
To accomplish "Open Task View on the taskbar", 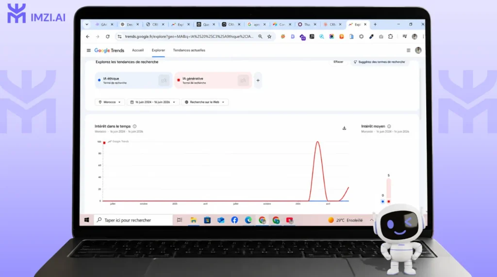I will point(180,220).
